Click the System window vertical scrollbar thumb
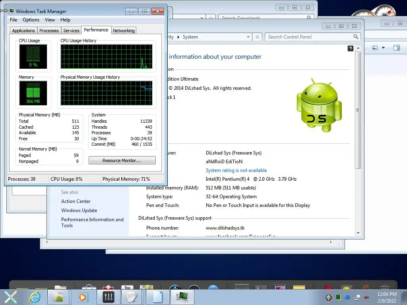 (x=358, y=110)
